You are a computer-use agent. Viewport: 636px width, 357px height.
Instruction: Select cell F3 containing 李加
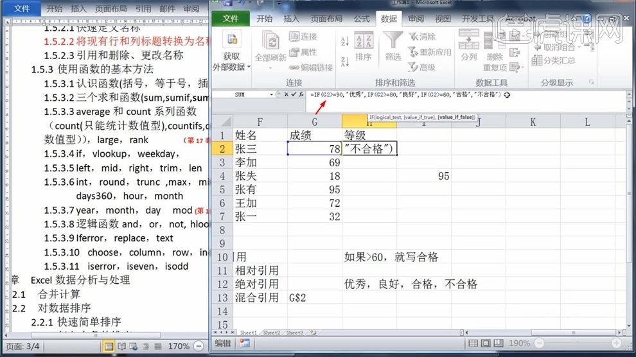click(x=260, y=162)
